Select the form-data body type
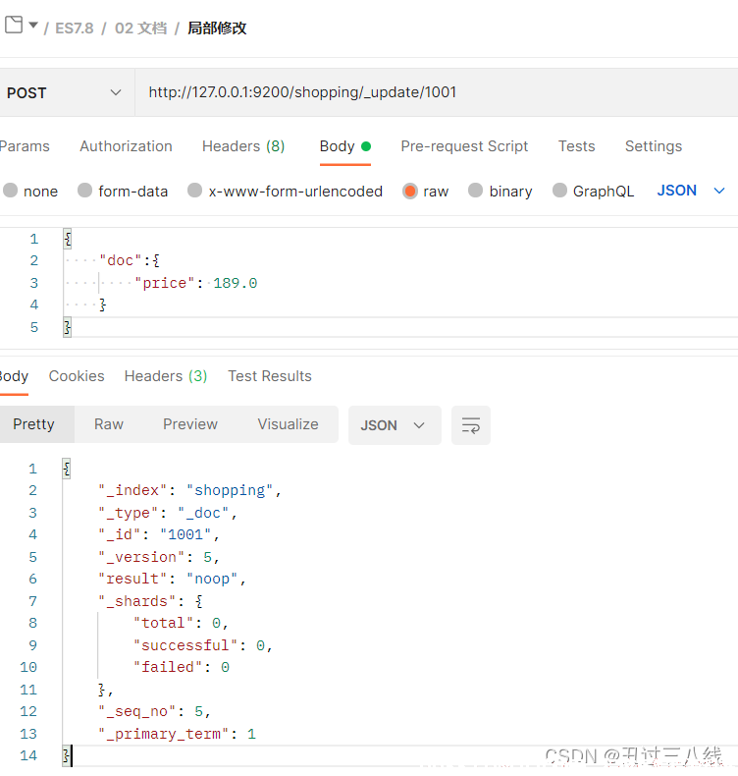Image resolution: width=738 pixels, height=776 pixels. click(123, 191)
